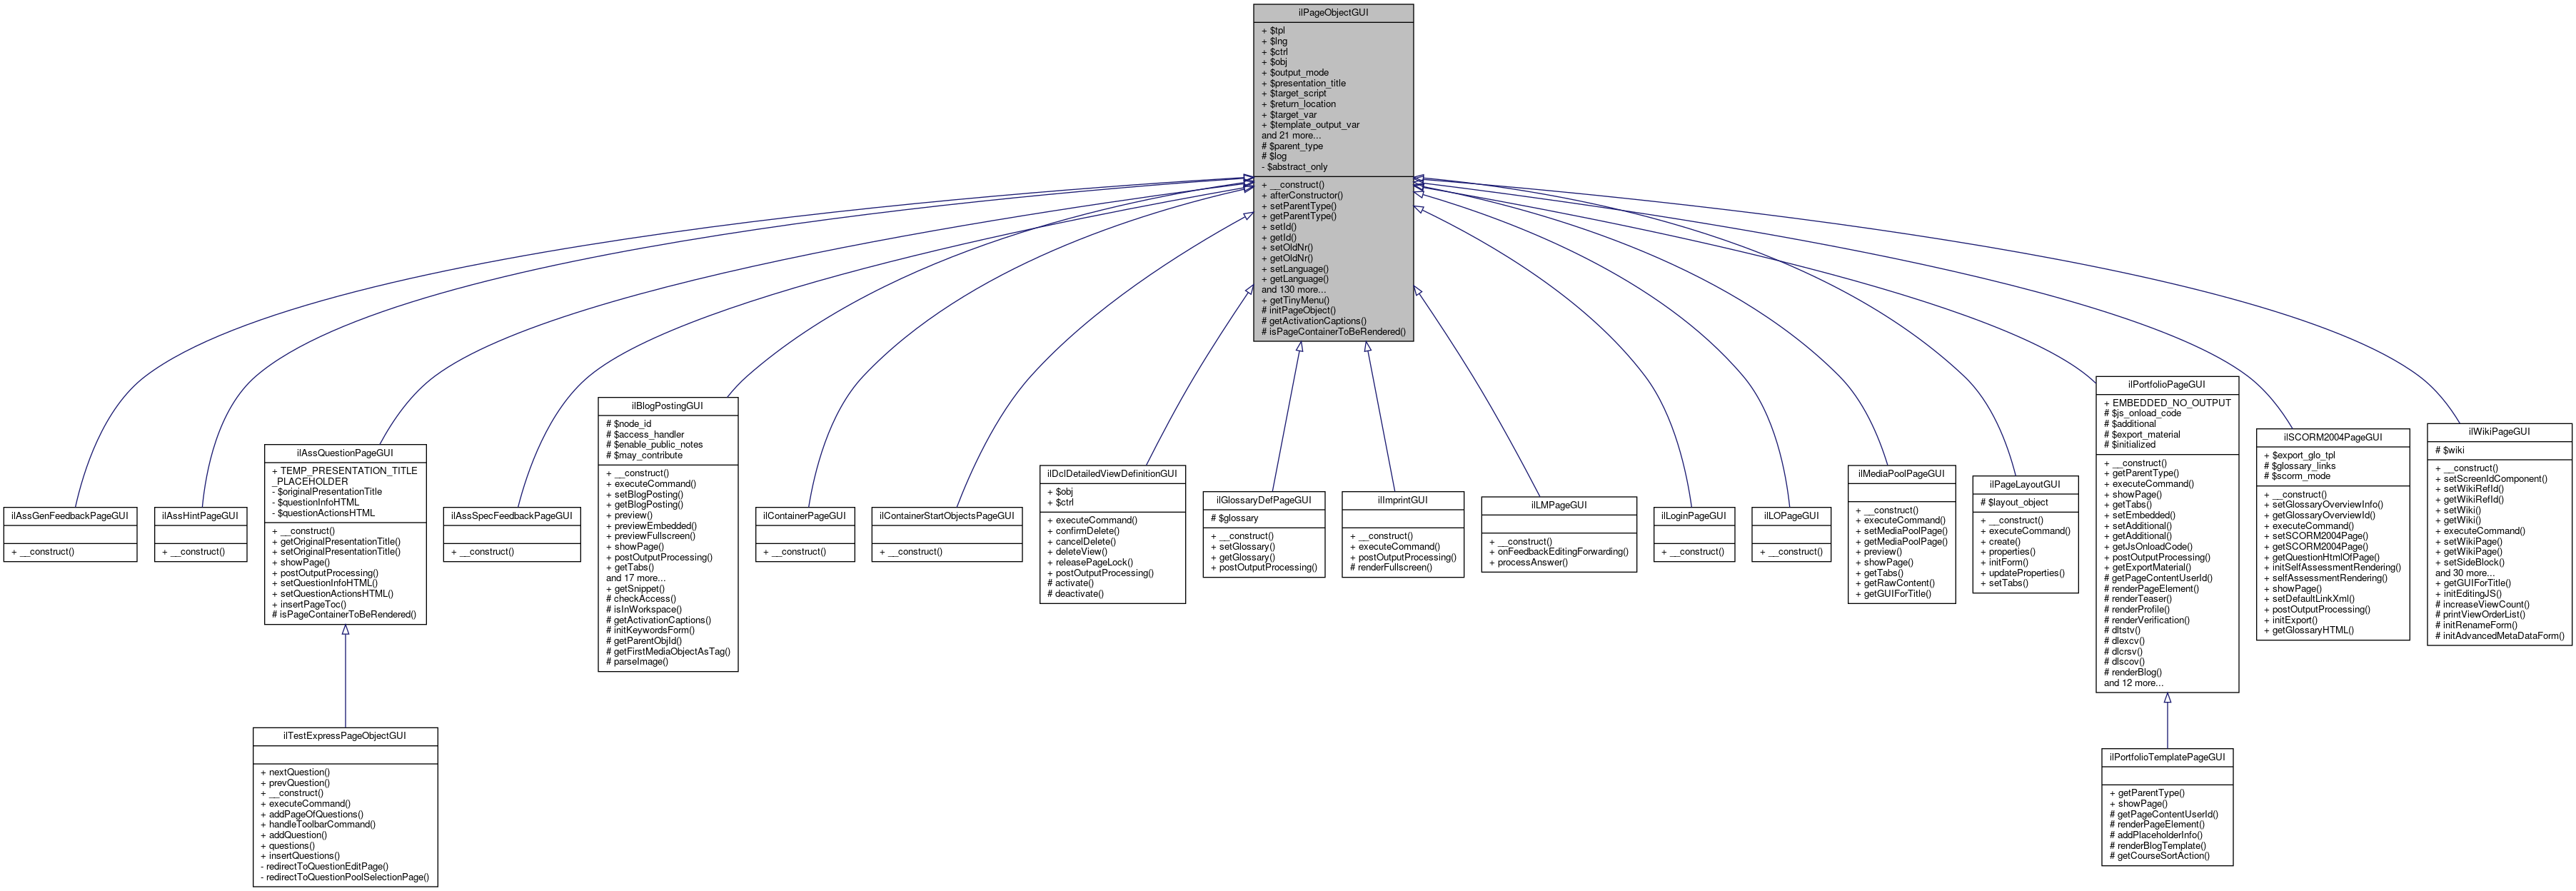This screenshot has height=891, width=2576.
Task: Select the getFirstMediaObjectAsTag() method
Action: click(x=668, y=651)
